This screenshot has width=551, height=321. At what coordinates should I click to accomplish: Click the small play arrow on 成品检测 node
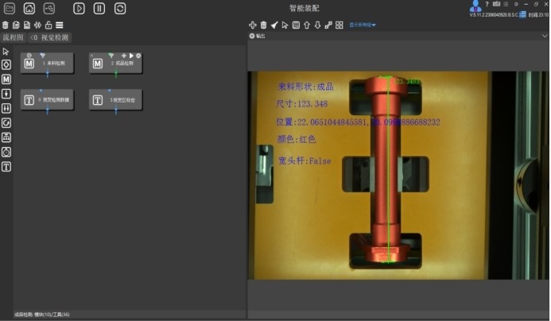coord(131,55)
